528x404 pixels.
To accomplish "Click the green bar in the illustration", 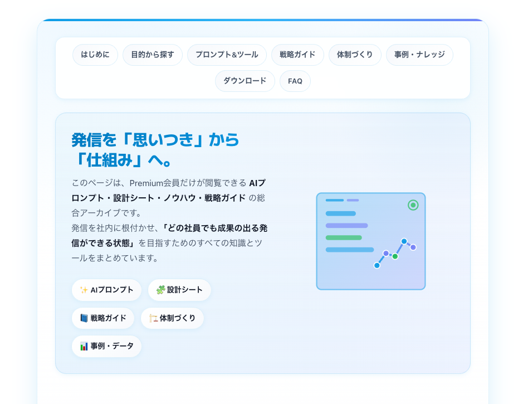I will 344,237.
